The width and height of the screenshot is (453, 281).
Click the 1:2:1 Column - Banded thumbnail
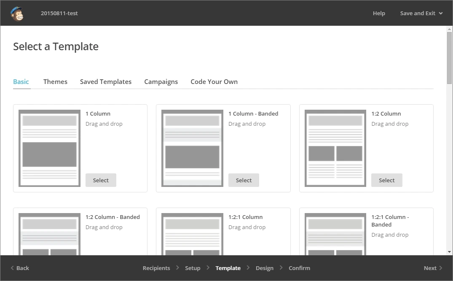(335, 234)
